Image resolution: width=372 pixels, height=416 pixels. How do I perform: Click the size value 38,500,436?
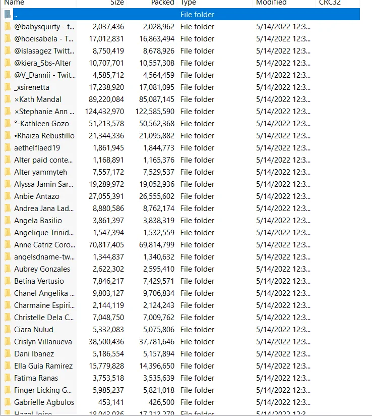click(x=106, y=342)
